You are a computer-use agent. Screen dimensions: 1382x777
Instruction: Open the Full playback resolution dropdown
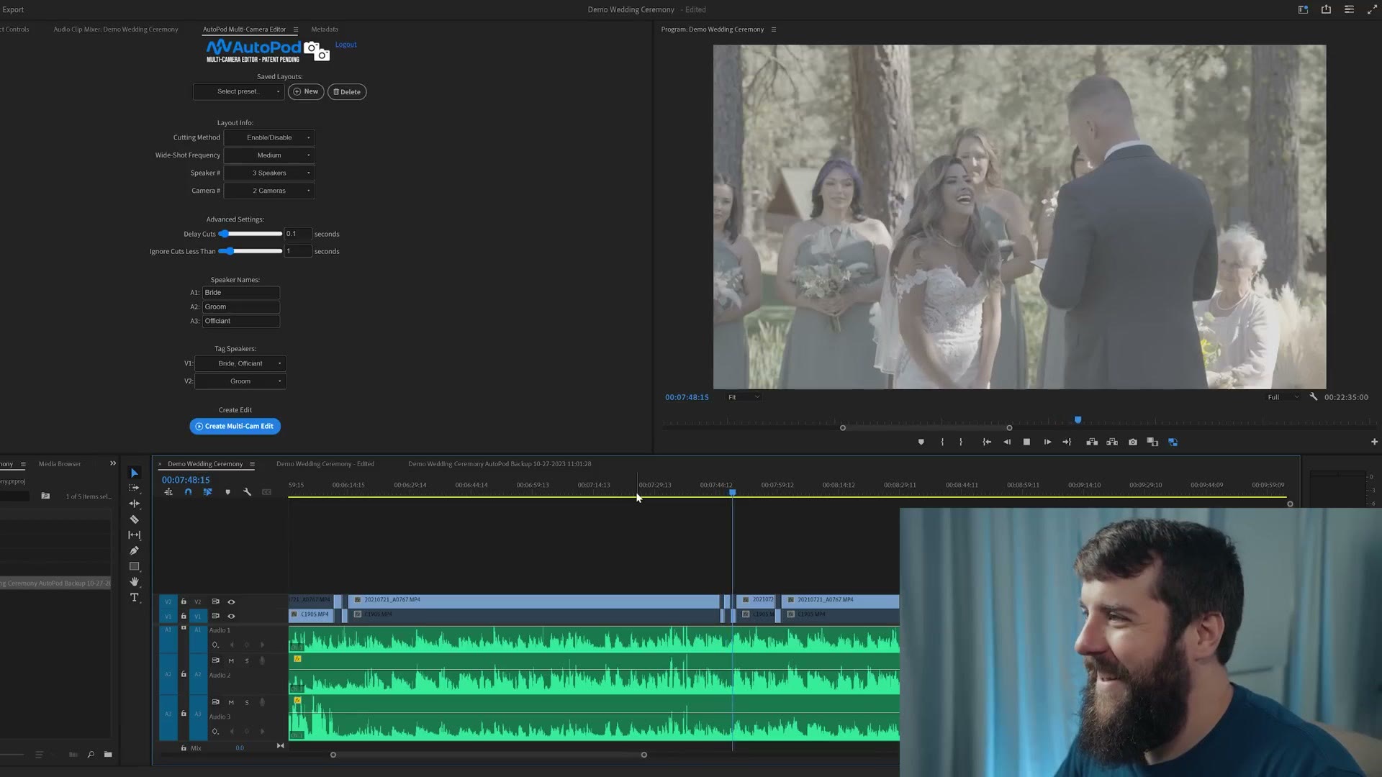pos(1283,397)
